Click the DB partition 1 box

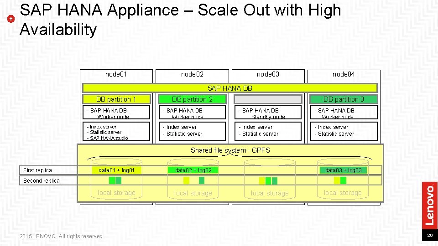(x=116, y=99)
